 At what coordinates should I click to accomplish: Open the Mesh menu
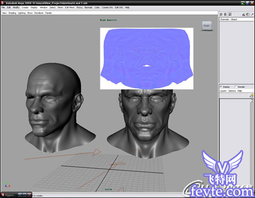[x=60, y=7]
